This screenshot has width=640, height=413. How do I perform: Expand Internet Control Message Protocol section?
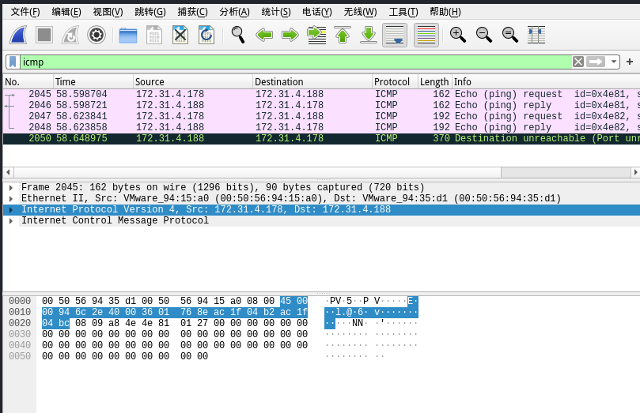[11, 221]
